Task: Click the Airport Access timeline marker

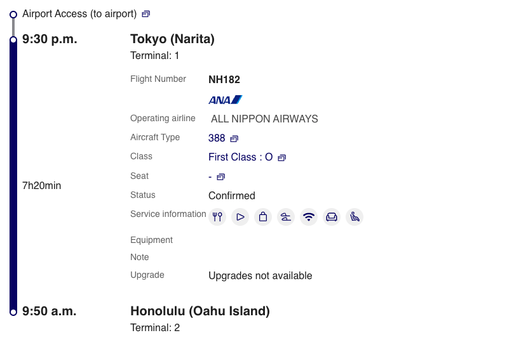Action: (13, 15)
